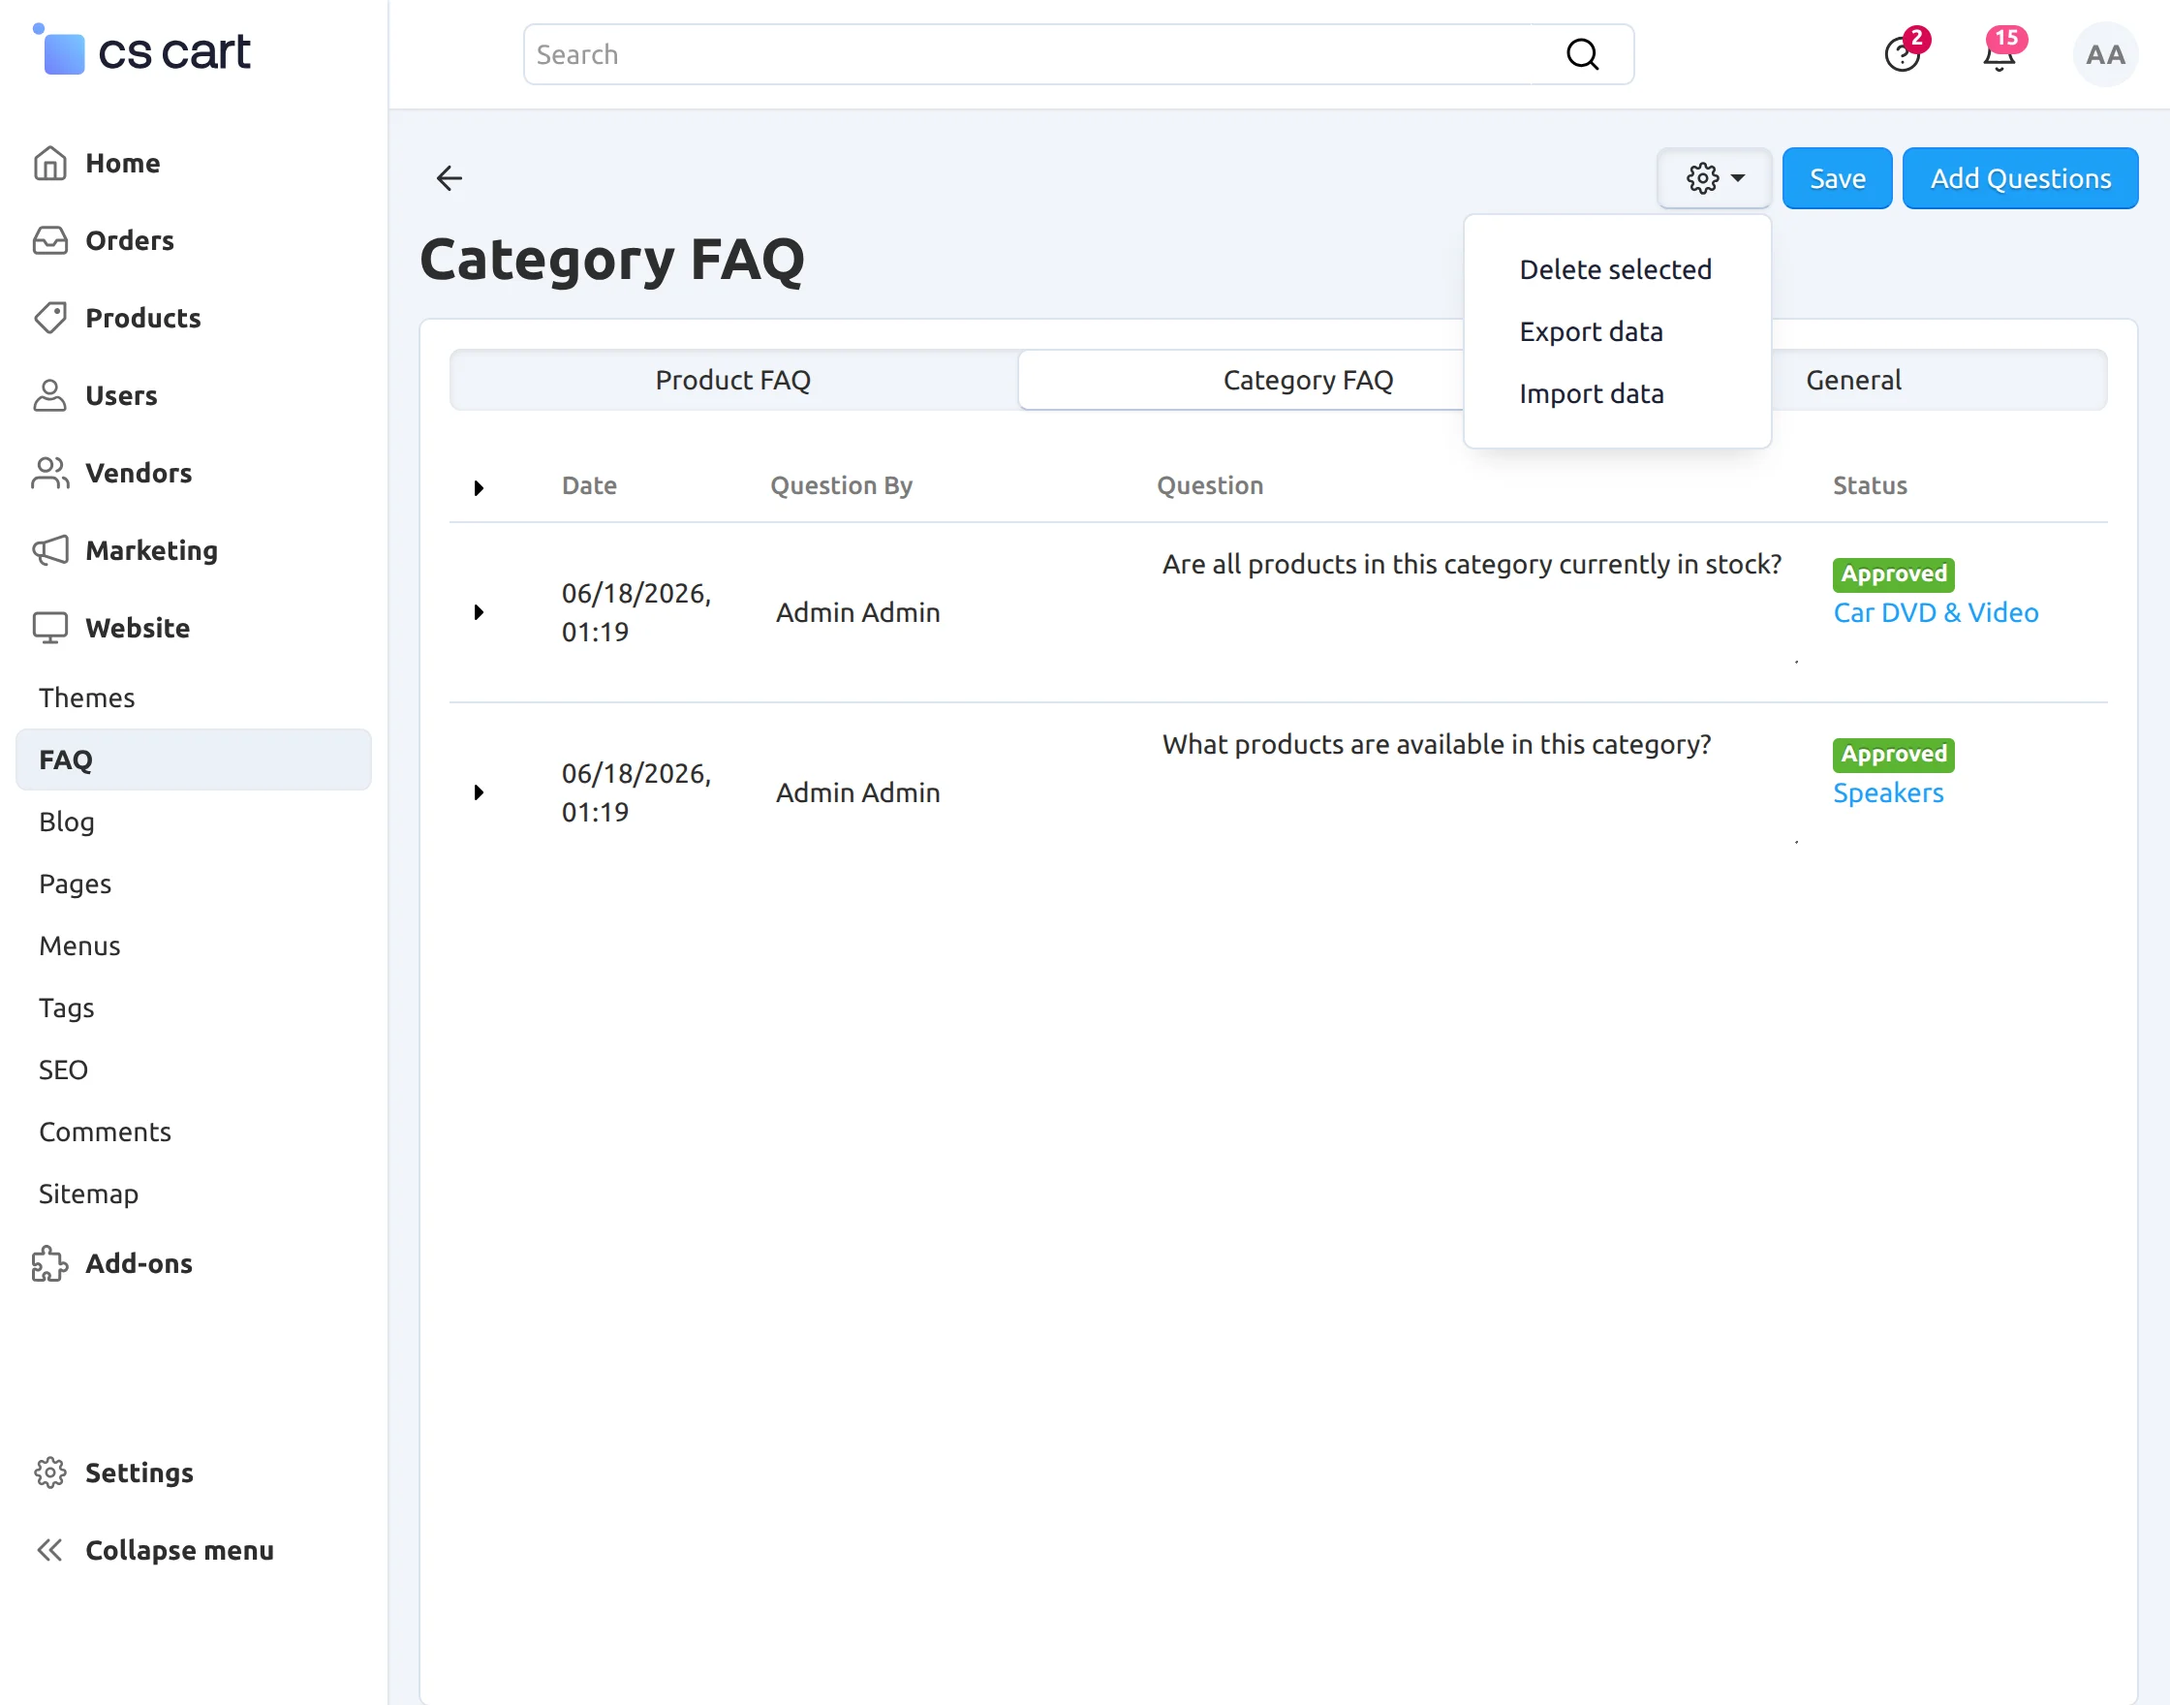Open Comments under Website

pos(105,1131)
